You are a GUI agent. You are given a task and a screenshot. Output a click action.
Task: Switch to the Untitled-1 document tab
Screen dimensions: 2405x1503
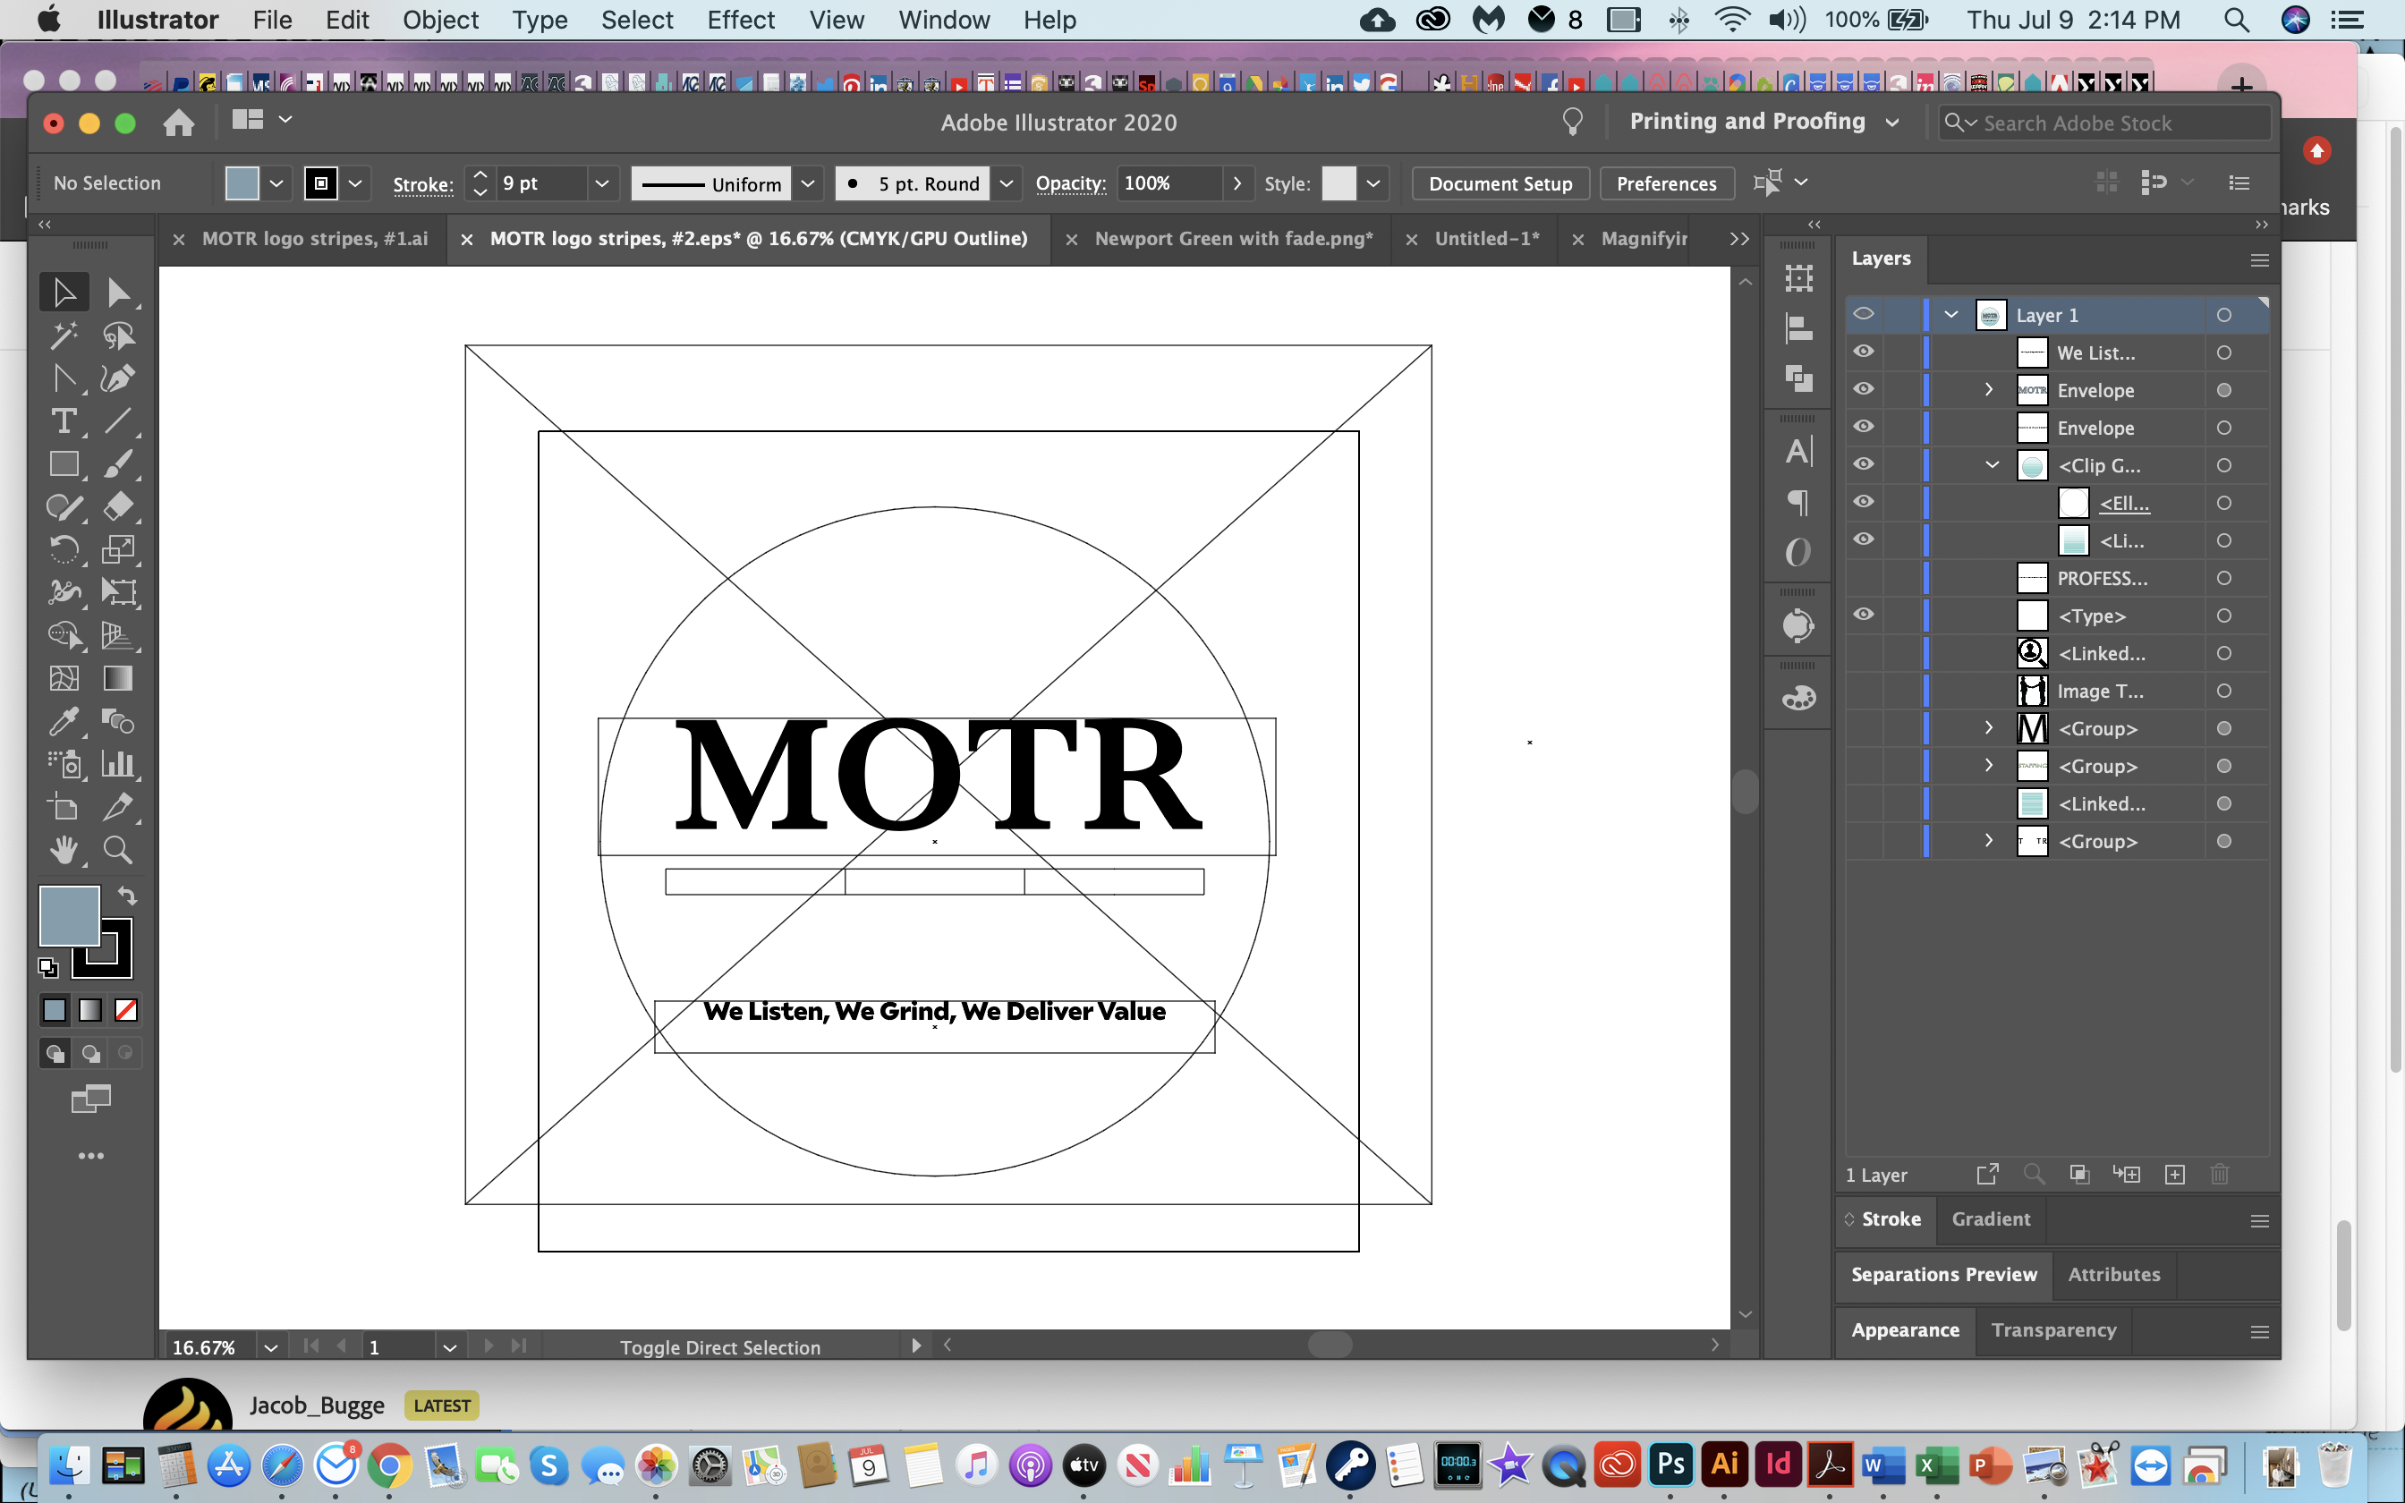point(1487,239)
